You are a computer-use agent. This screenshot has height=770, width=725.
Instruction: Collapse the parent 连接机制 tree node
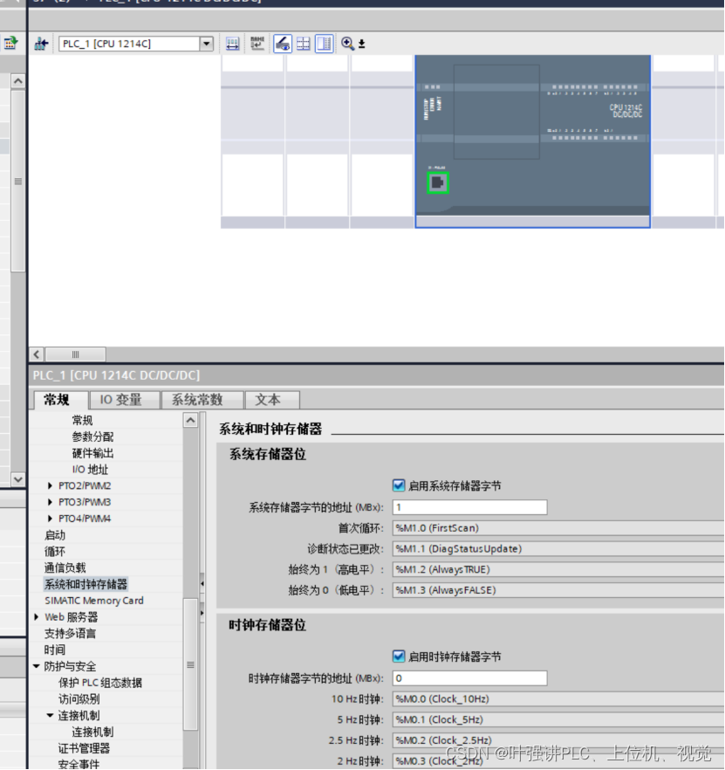[x=50, y=716]
